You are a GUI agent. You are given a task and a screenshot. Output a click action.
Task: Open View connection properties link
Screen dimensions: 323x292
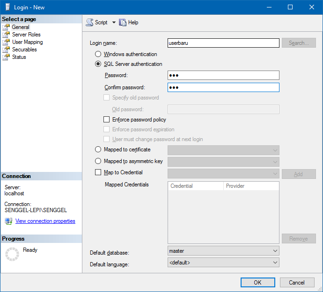click(45, 221)
